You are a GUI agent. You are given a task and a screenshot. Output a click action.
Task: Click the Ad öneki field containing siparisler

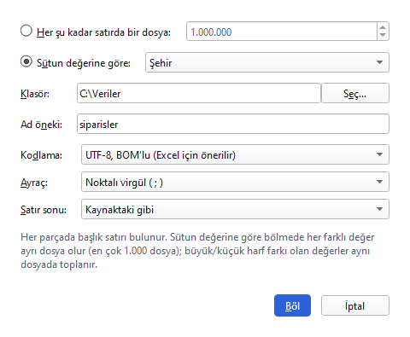pyautogui.click(x=233, y=124)
